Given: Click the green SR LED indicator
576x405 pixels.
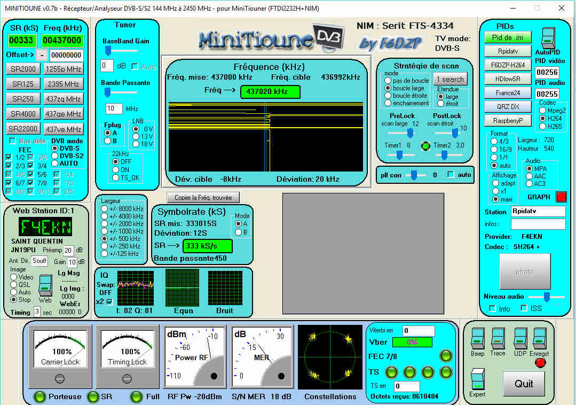Looking at the screenshot, I should point(93,397).
